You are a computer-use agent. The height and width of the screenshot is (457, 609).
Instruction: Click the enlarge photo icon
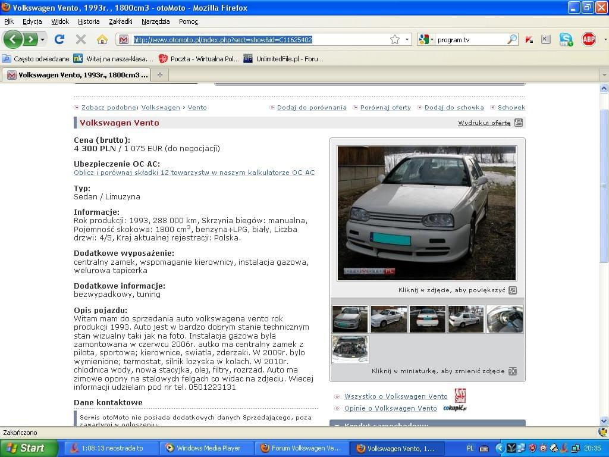[x=513, y=290]
